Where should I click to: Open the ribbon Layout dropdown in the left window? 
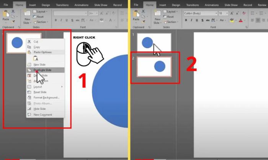[40, 12]
